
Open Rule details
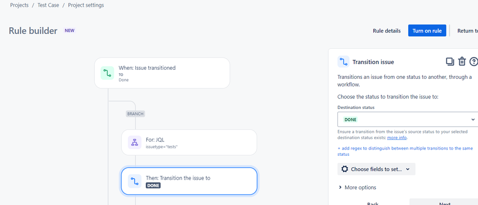(387, 31)
